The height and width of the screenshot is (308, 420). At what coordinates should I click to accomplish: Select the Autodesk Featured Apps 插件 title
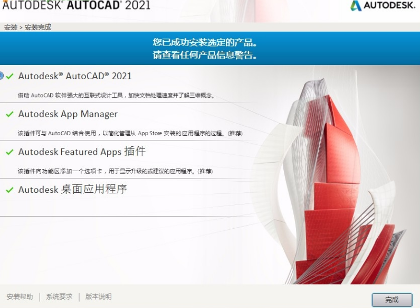click(82, 152)
